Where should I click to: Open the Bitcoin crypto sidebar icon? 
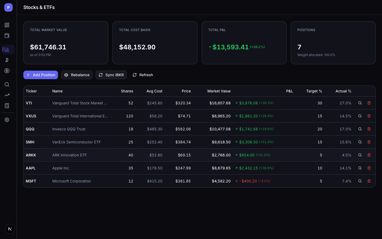7,60
